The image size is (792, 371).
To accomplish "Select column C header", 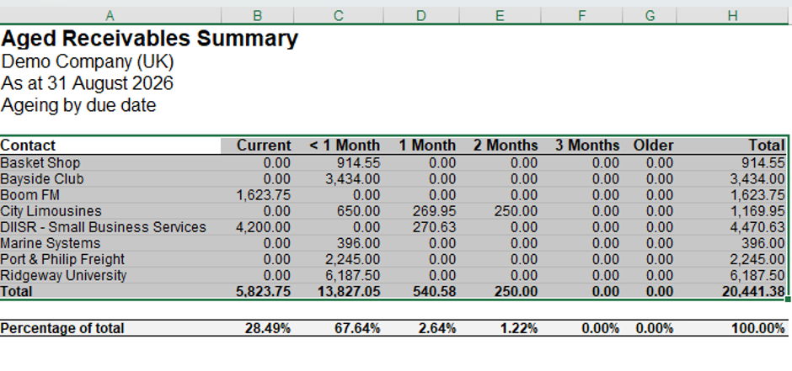I will tap(338, 16).
